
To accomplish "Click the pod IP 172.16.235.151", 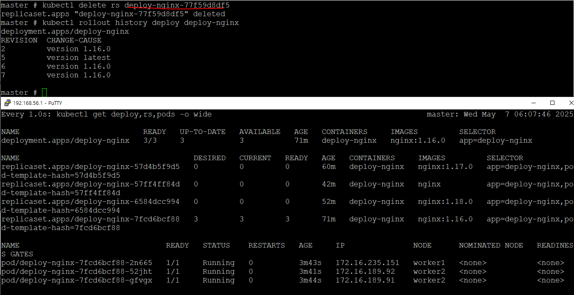I will (x=368, y=263).
